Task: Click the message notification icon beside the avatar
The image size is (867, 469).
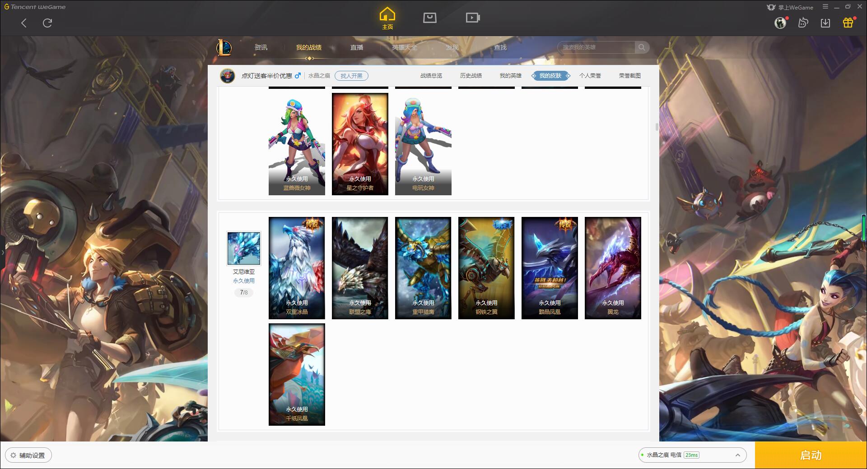Action: click(x=803, y=23)
